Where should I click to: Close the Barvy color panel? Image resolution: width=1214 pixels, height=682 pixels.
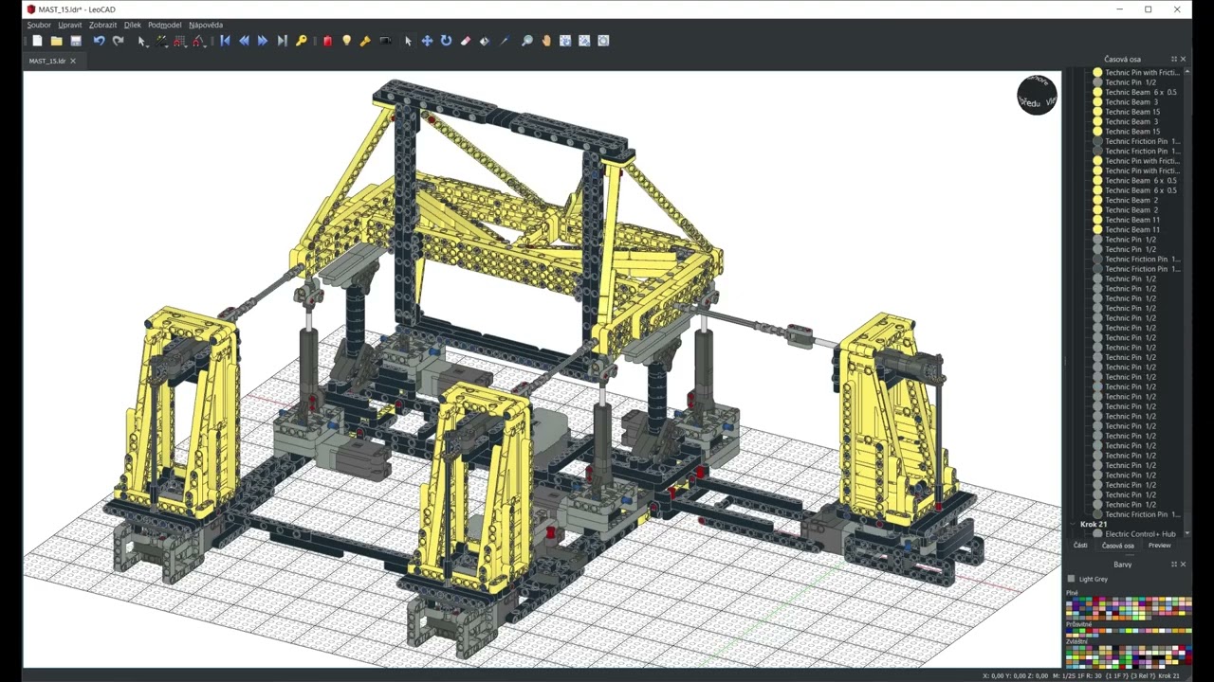1183,565
